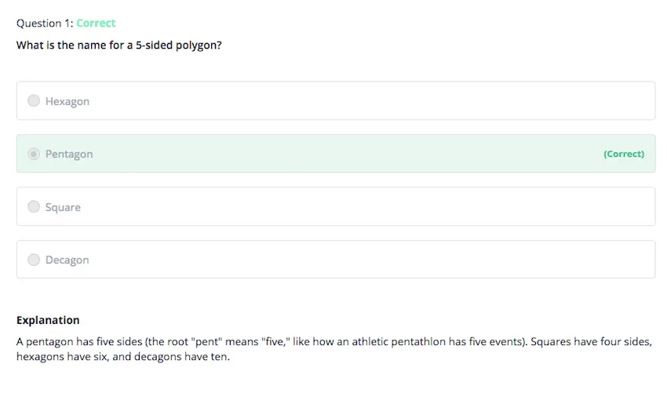Click the Decagon answer label text
The width and height of the screenshot is (667, 393).
67,260
